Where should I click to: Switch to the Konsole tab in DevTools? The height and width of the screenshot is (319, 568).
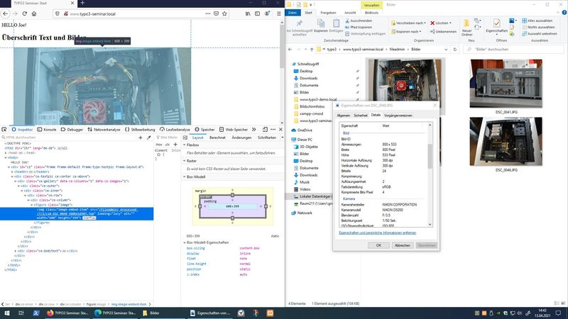coord(48,130)
